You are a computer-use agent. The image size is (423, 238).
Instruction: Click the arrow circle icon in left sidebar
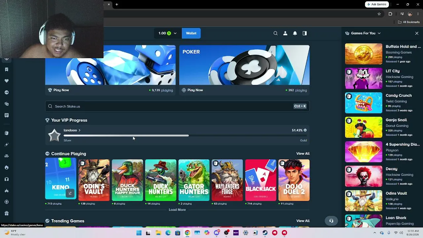pyautogui.click(x=7, y=92)
